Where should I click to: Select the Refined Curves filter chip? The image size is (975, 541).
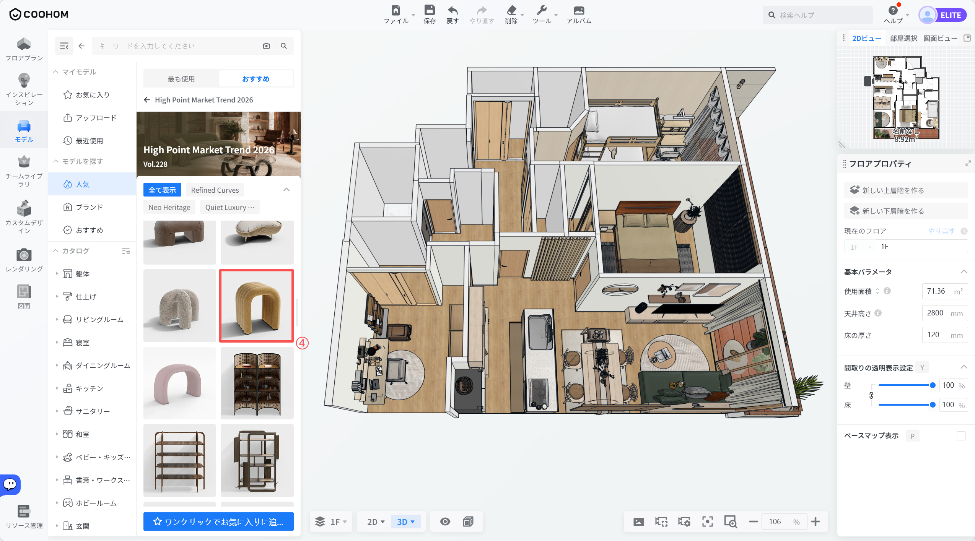215,190
